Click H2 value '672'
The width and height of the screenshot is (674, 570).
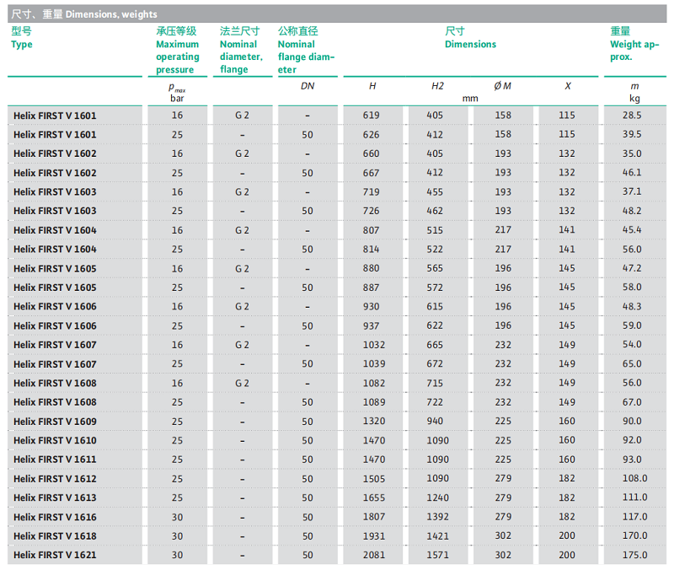coord(435,364)
